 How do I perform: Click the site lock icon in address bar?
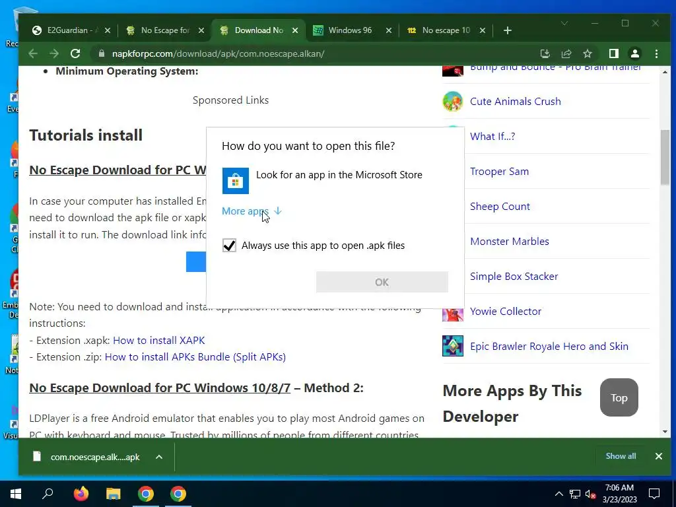pos(102,53)
